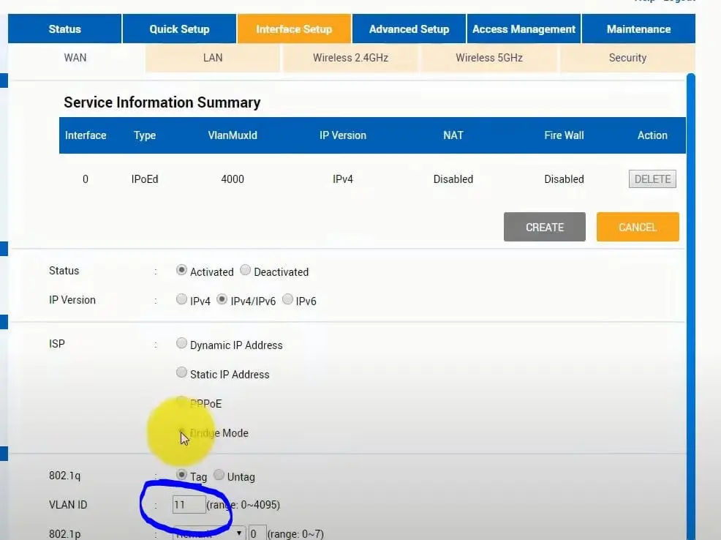The image size is (721, 540).
Task: Open the Maintenance tab
Action: [638, 29]
